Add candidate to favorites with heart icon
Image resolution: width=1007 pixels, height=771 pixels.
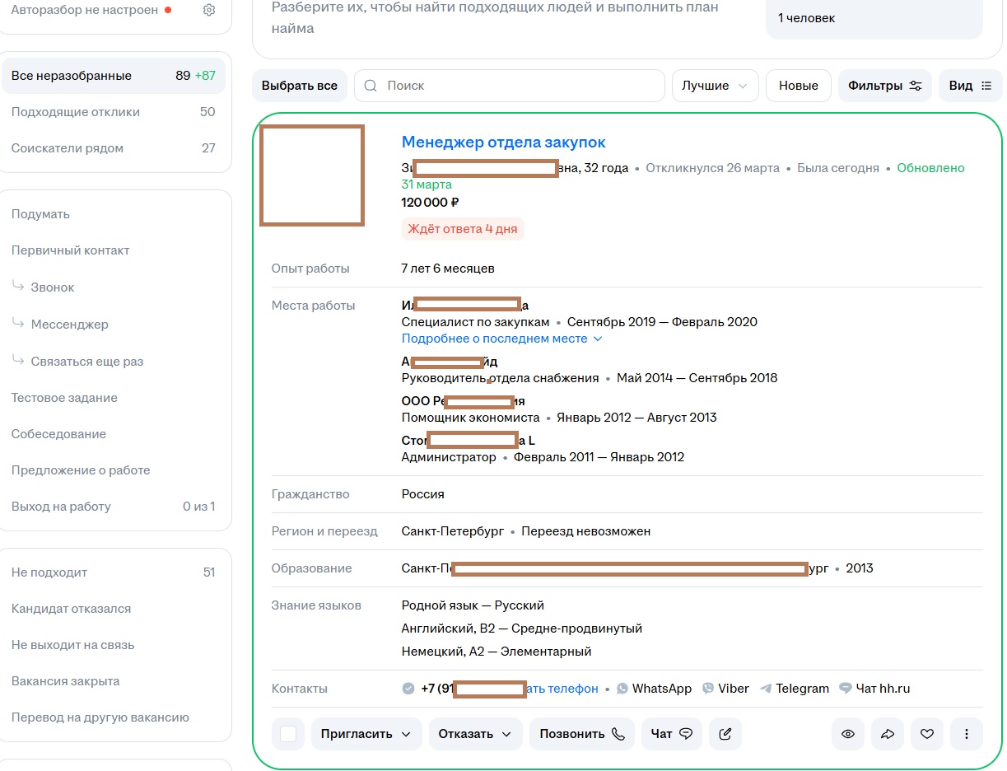pos(927,734)
